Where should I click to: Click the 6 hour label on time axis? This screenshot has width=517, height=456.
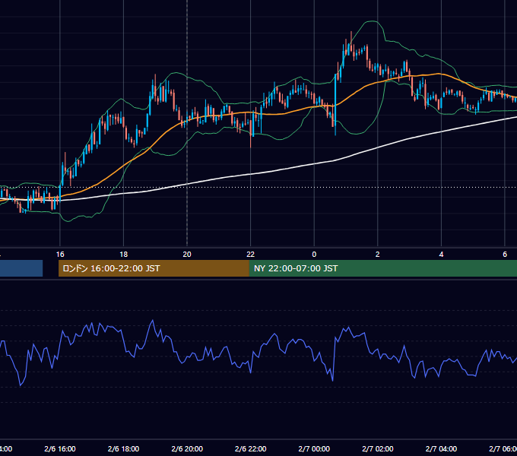[x=505, y=255]
